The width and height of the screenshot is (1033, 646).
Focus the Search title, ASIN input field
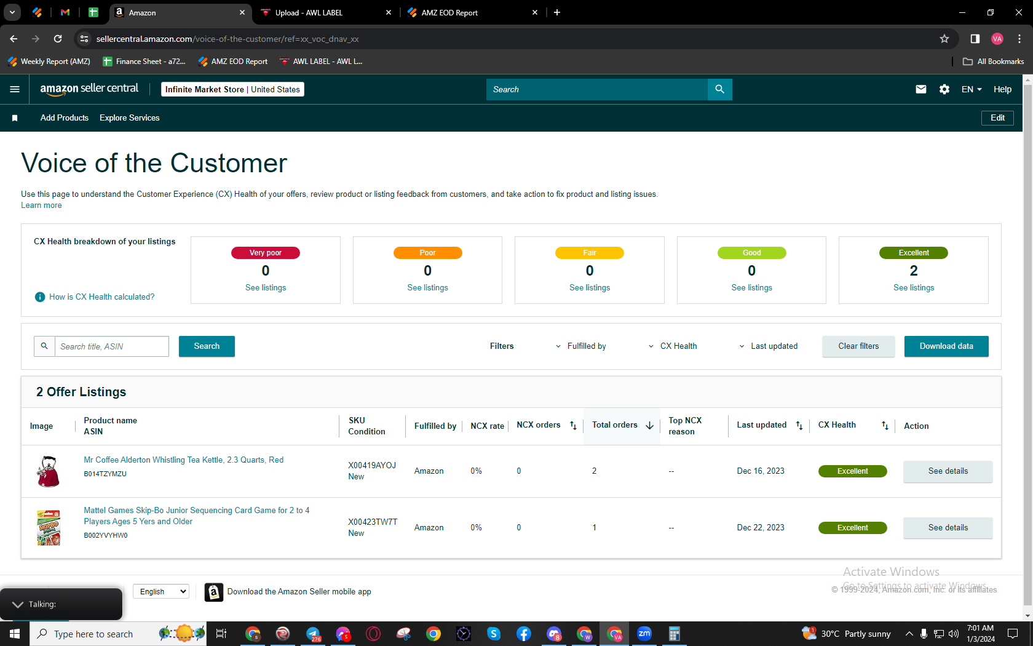[112, 346]
